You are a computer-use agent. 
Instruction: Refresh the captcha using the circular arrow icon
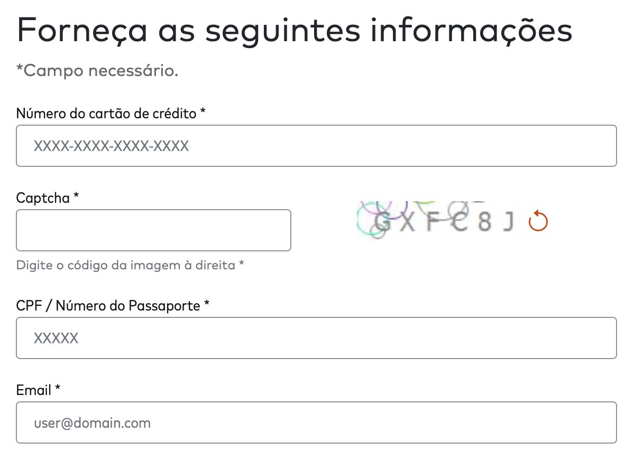[x=538, y=221]
